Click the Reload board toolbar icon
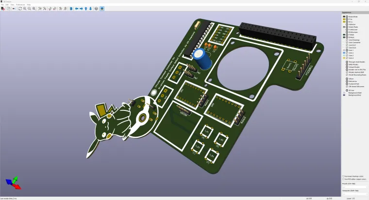This screenshot has height=200, width=369. click(x=20, y=9)
